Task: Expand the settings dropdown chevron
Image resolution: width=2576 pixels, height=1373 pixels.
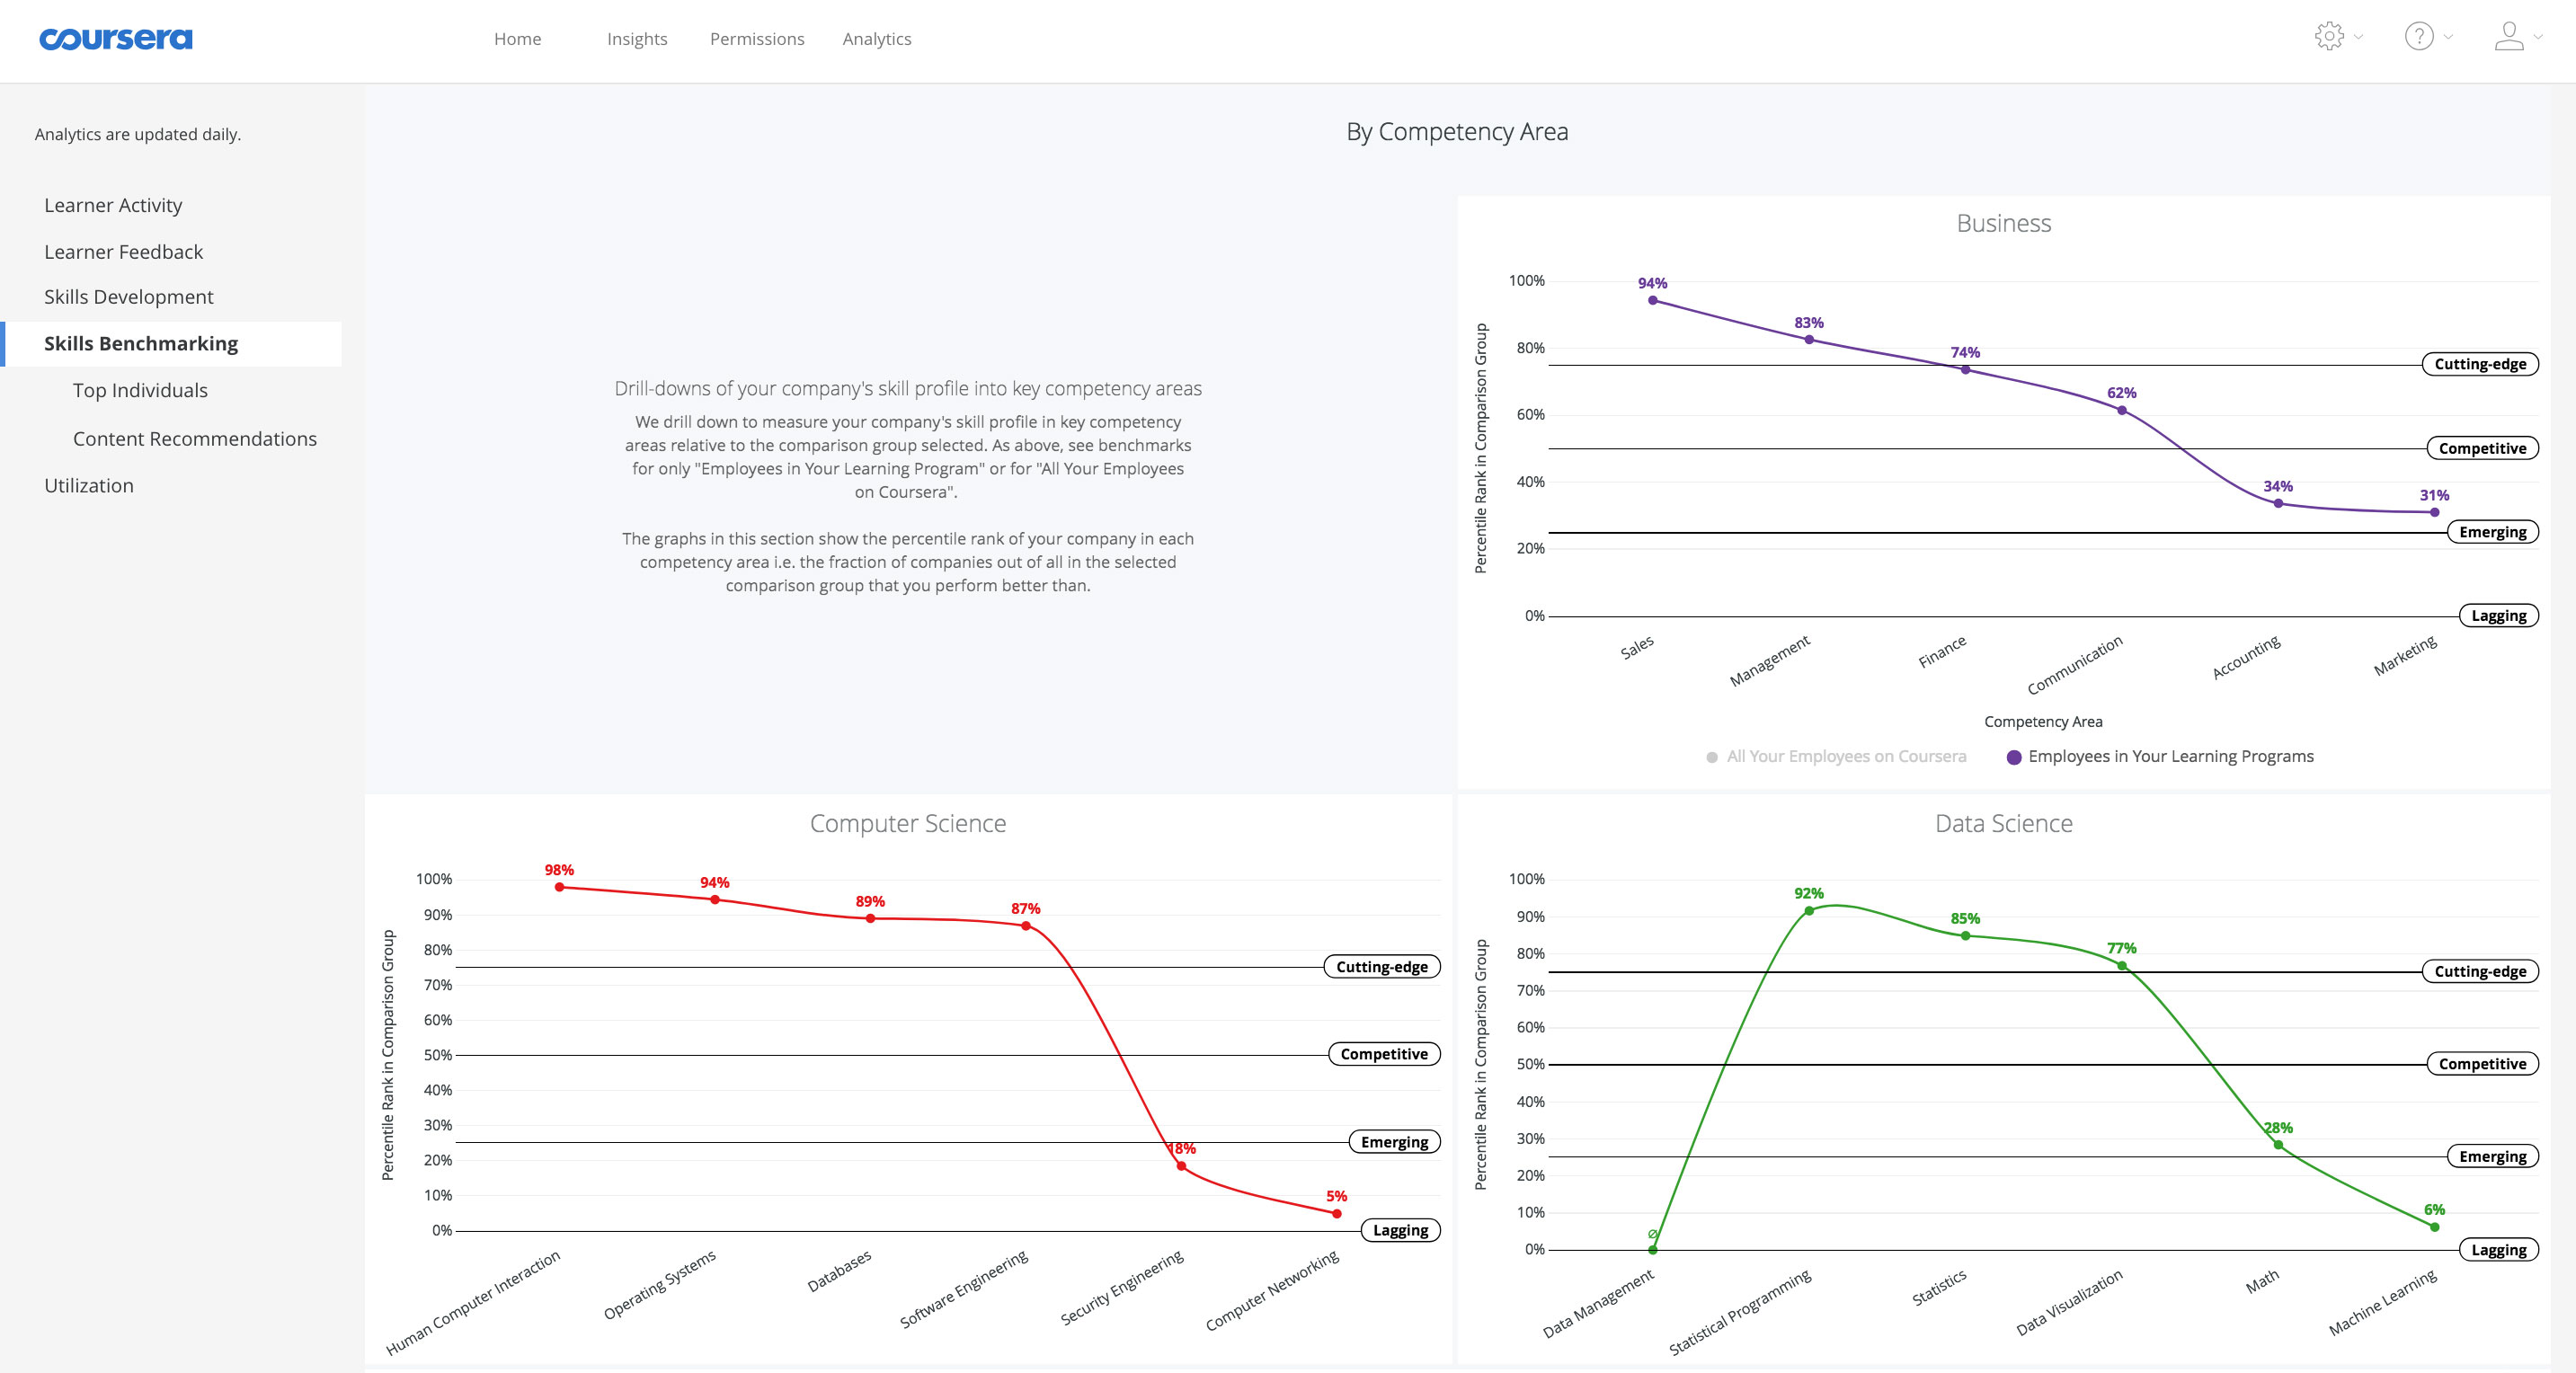Action: click(x=2358, y=38)
